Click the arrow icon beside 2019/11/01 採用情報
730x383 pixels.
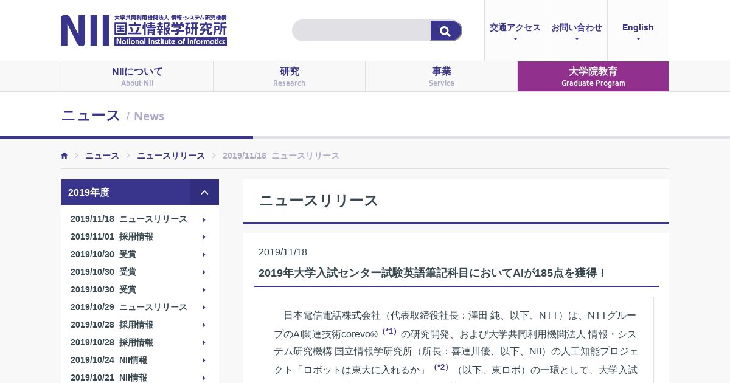[x=204, y=237]
